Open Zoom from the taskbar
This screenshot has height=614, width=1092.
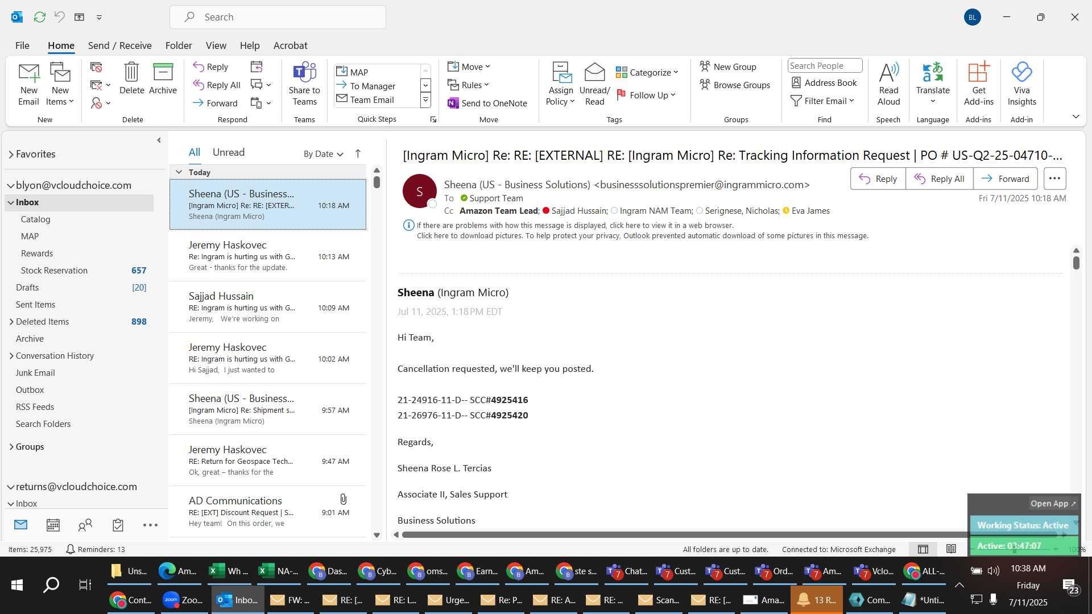183,600
